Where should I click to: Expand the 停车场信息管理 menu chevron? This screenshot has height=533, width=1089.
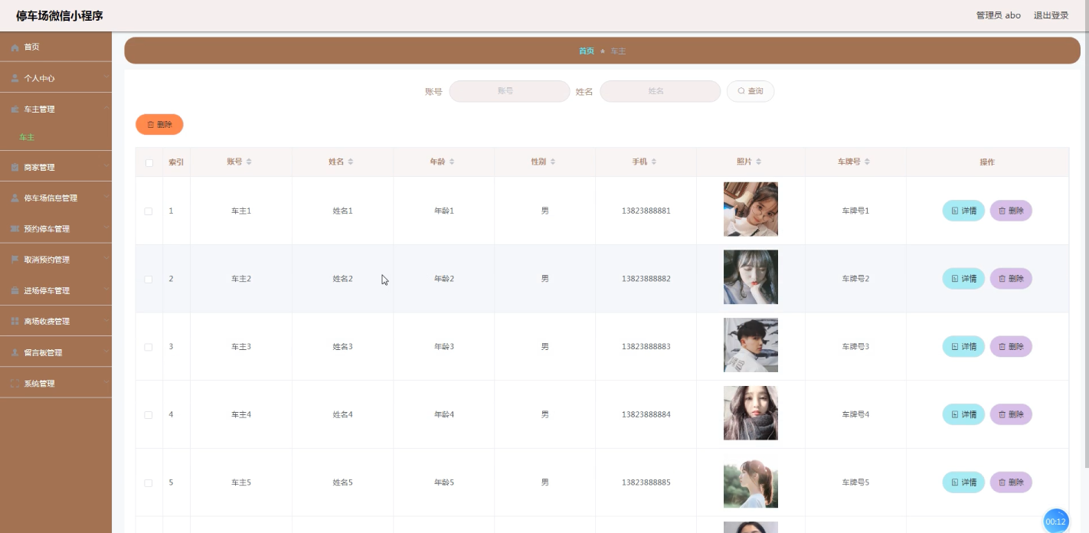[x=107, y=198]
